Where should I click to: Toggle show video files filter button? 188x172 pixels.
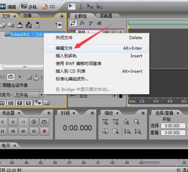(20, 103)
